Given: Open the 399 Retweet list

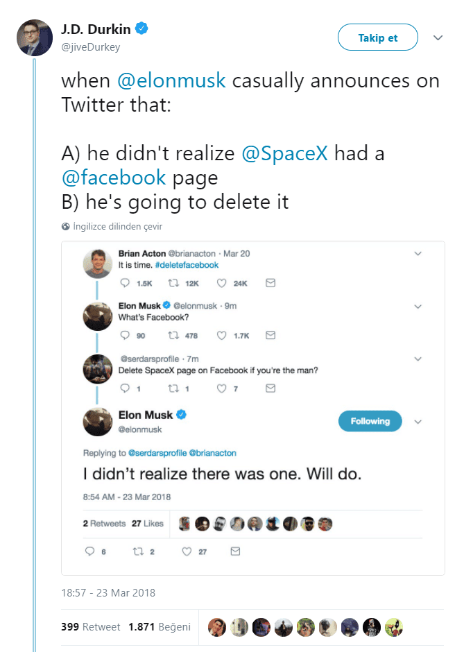Looking at the screenshot, I should [x=90, y=626].
